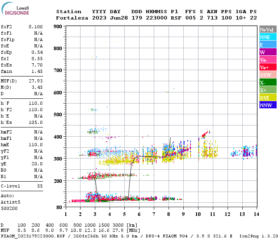
Task: Click the foEs value 7.70
Action: point(37,65)
